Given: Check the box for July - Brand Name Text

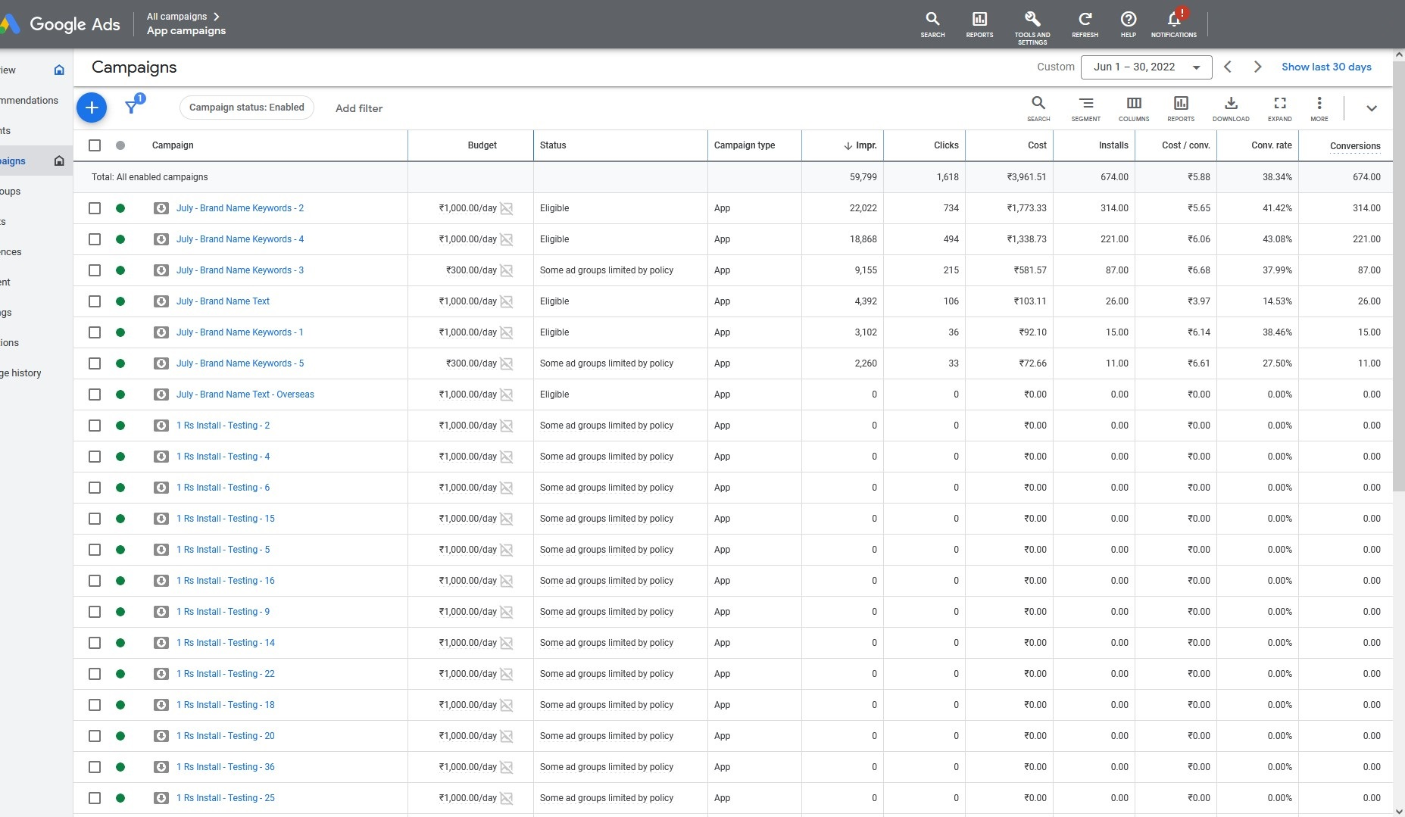Looking at the screenshot, I should pos(95,301).
